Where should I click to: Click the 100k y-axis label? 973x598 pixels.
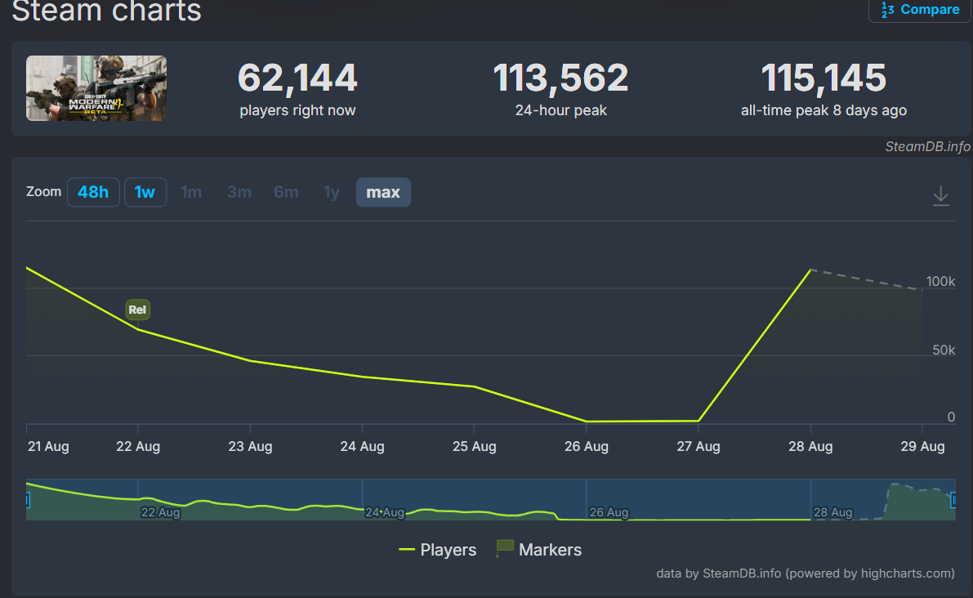[941, 282]
